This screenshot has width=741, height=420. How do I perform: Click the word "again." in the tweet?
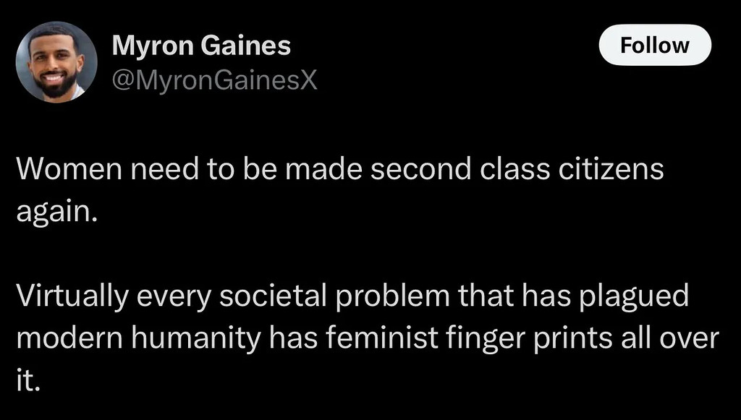tap(56, 211)
